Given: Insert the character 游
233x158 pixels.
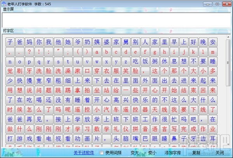Looking at the screenshot, I should (20, 139).
